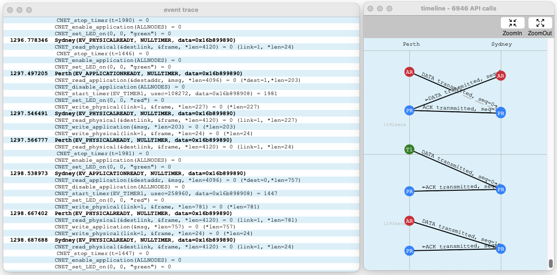Click the event trace window title bar
557x275 pixels.
[x=181, y=10]
